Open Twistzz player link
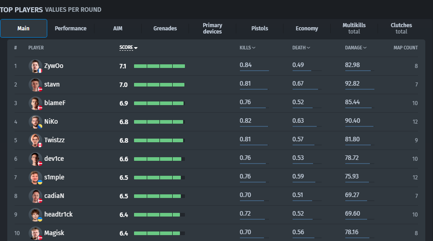Viewport: 433px width, 241px height. click(x=55, y=140)
